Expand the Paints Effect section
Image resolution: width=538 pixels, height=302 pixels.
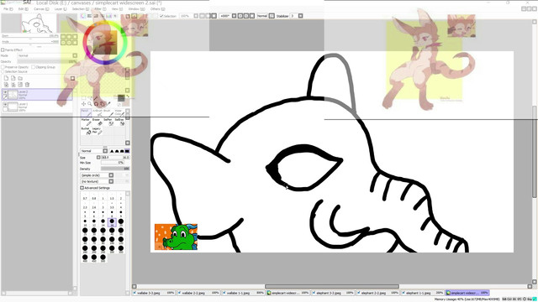pyautogui.click(x=3, y=50)
